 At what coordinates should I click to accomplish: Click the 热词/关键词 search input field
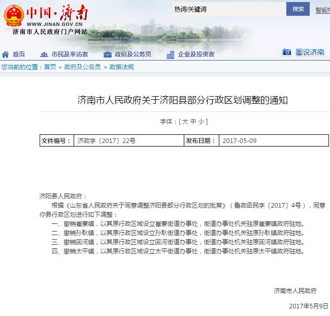point(227,9)
